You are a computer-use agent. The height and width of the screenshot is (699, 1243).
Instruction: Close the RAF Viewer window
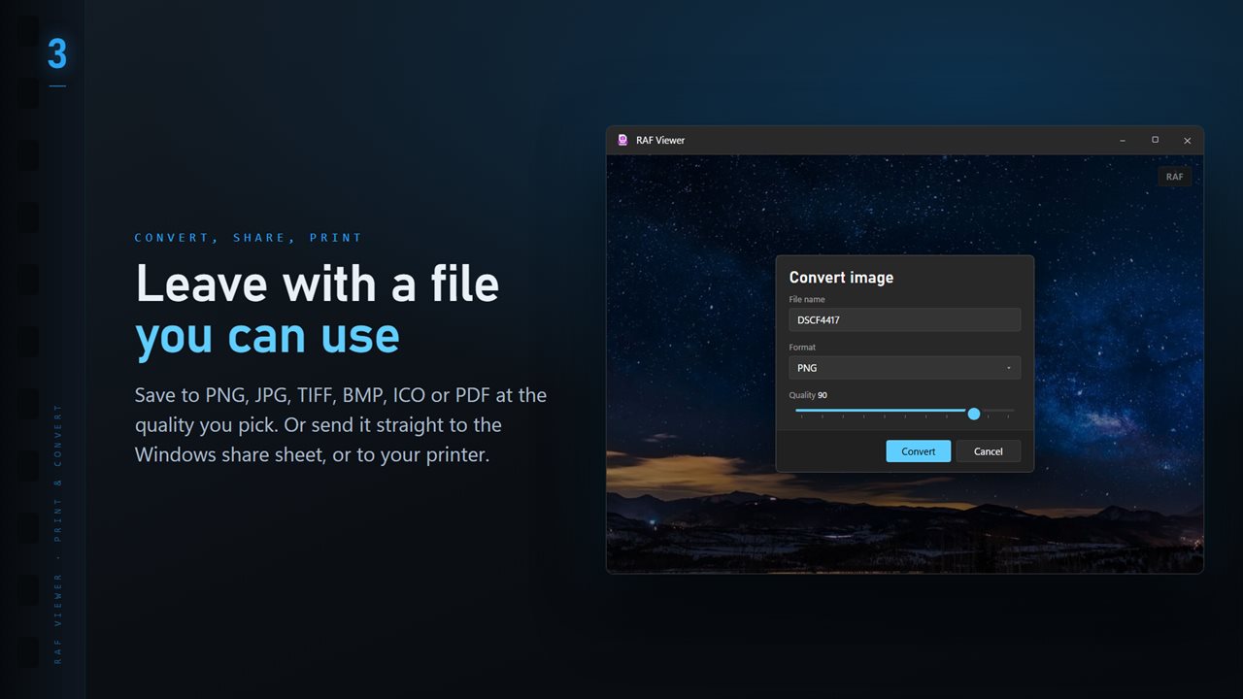(1187, 140)
